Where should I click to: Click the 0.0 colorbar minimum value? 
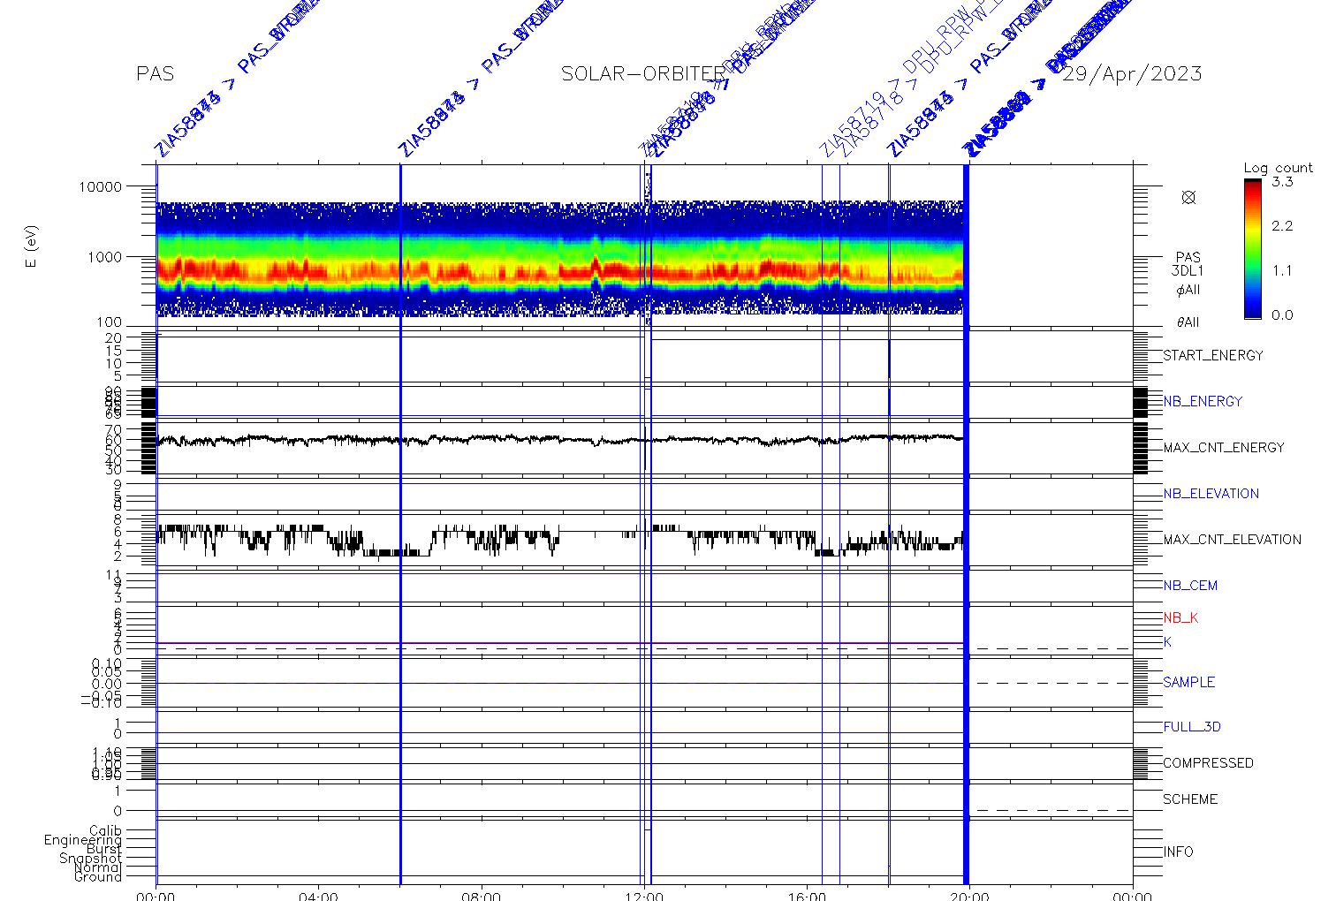pos(1282,314)
